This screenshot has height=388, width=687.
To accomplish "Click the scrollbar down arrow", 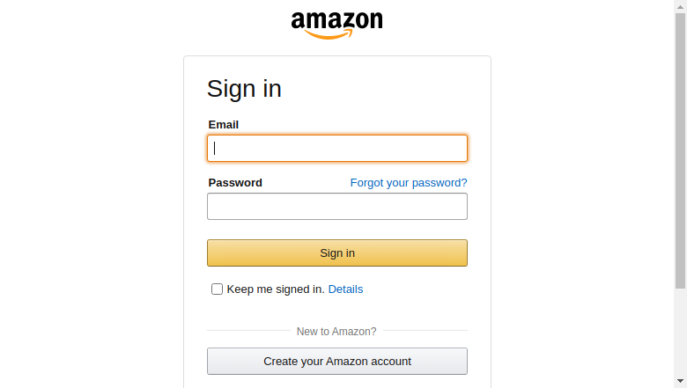I will click(680, 382).
